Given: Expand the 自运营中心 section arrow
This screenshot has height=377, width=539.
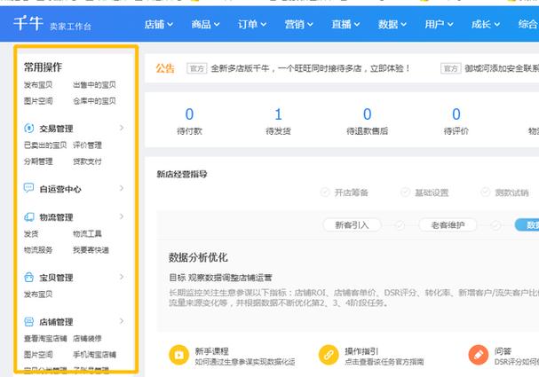Looking at the screenshot, I should tap(122, 188).
